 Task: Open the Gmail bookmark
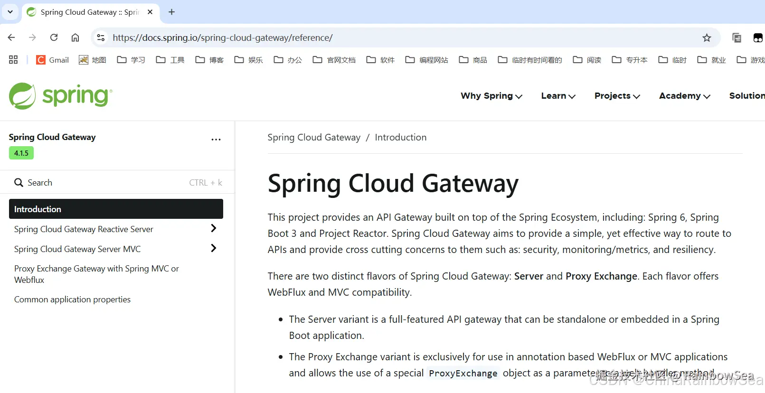pyautogui.click(x=53, y=60)
